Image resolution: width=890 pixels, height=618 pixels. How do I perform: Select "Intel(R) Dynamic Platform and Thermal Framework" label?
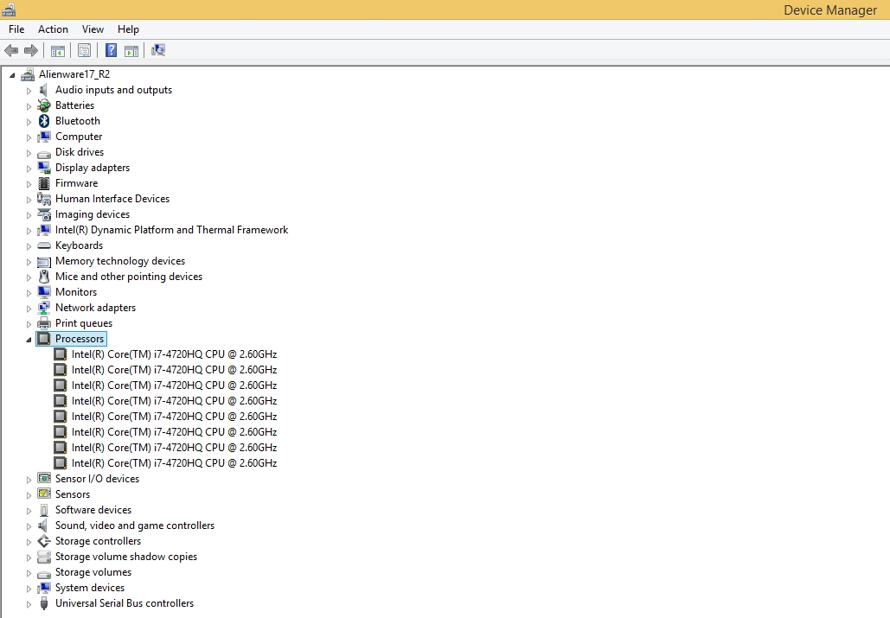171,230
